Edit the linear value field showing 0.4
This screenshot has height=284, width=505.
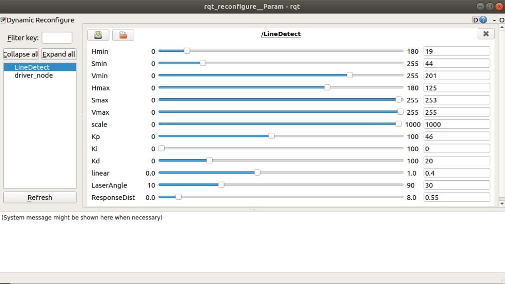457,173
